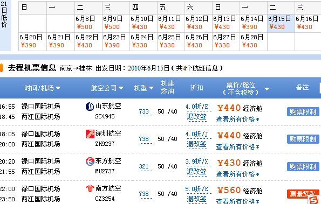
Task: Select the 6月8日 ¥500 calendar cell
Action: click(88, 23)
